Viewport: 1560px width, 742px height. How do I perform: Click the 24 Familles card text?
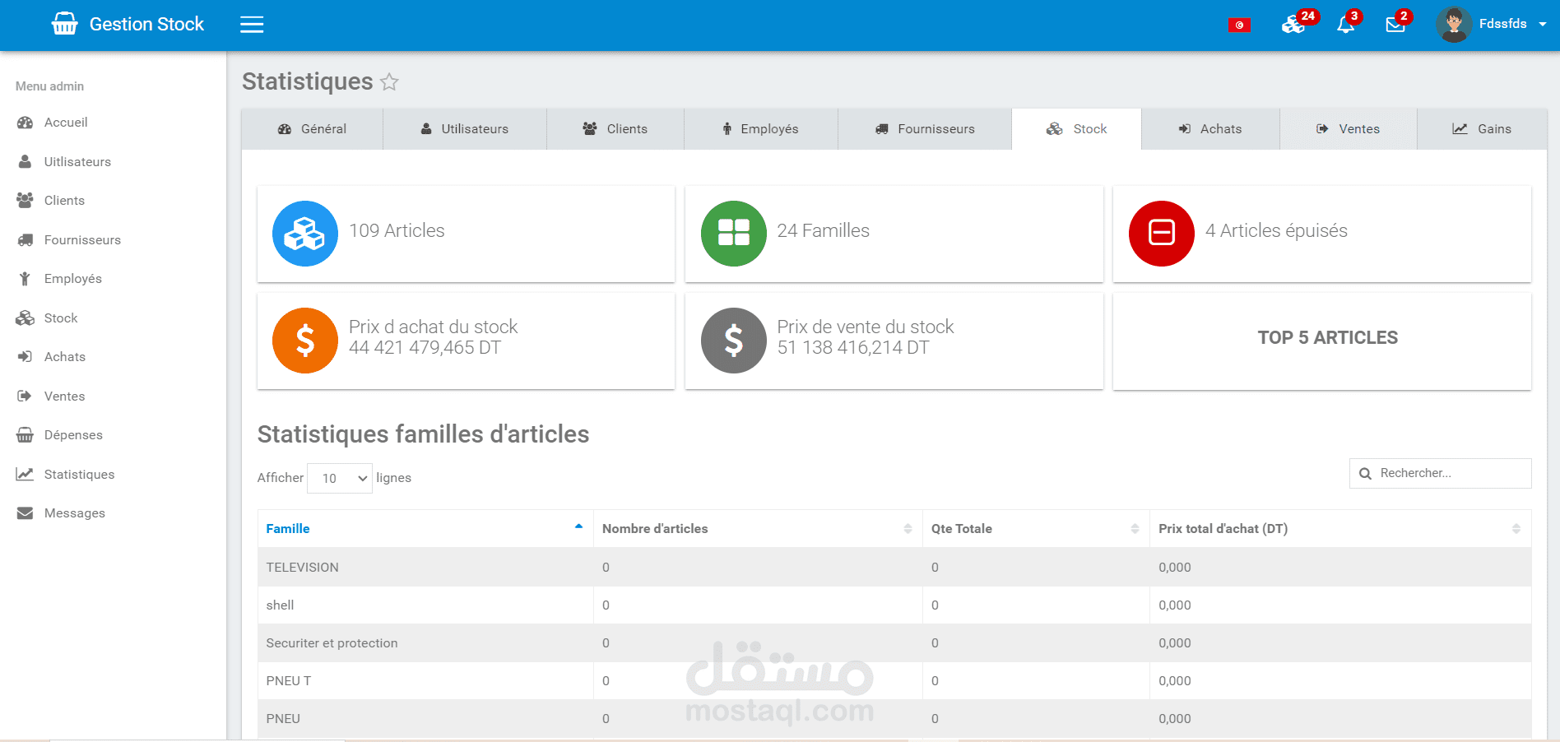824,231
